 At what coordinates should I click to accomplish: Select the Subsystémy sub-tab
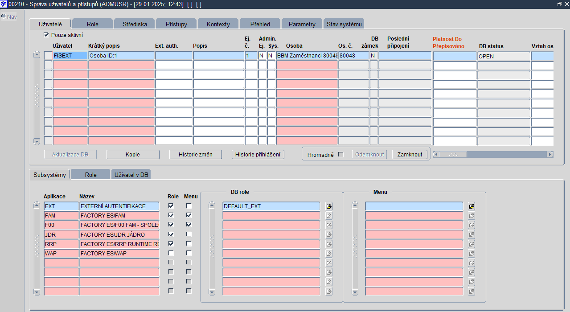point(50,175)
